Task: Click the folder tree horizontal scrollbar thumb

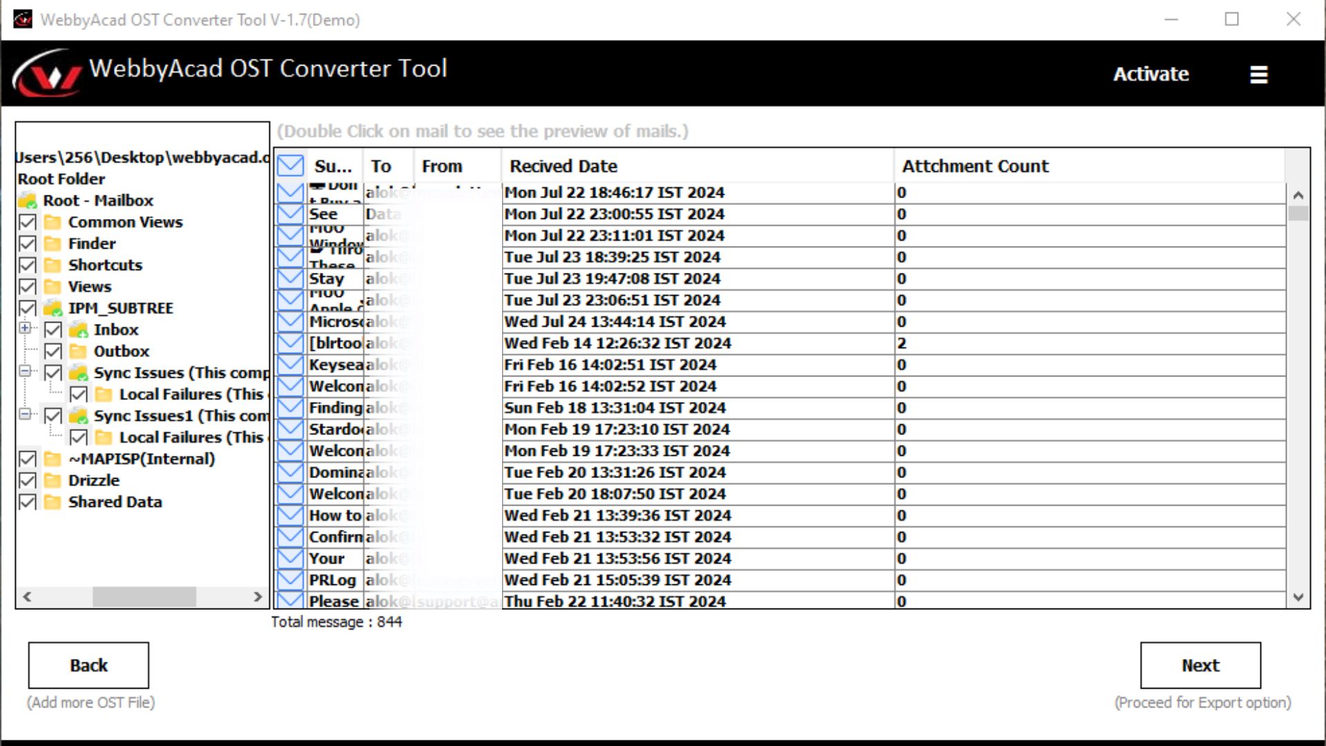Action: coord(144,596)
